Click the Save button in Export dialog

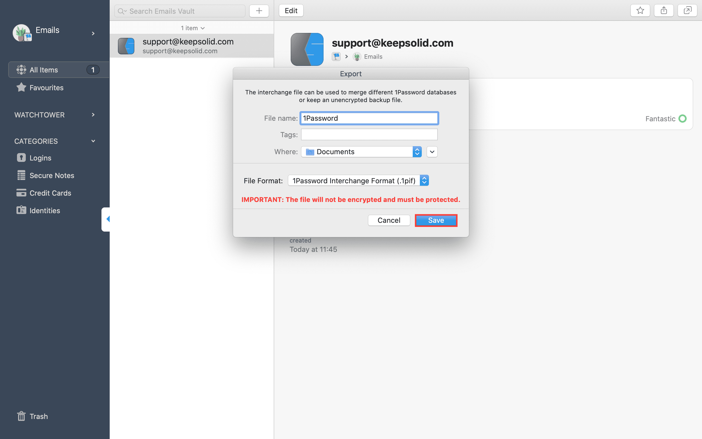(436, 220)
